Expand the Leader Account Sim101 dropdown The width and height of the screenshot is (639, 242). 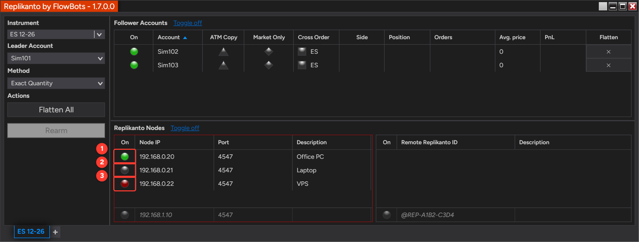[x=56, y=58]
